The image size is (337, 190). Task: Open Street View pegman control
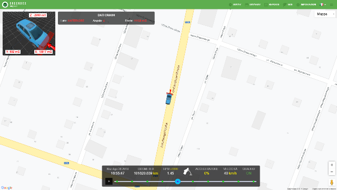point(332,182)
